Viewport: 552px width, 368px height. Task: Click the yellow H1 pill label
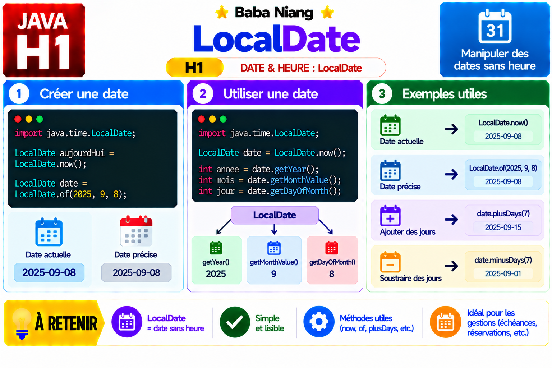pos(194,68)
